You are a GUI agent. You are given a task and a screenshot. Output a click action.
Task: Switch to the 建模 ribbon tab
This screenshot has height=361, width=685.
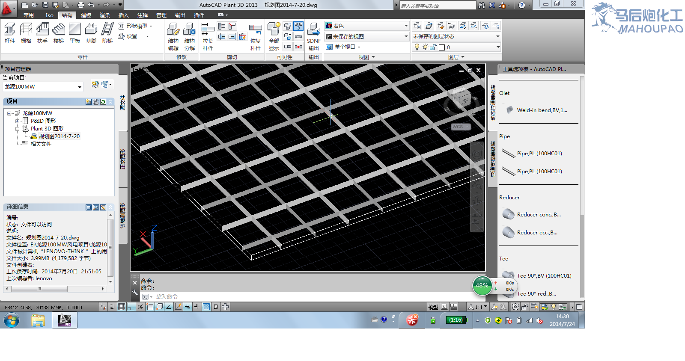click(x=86, y=15)
